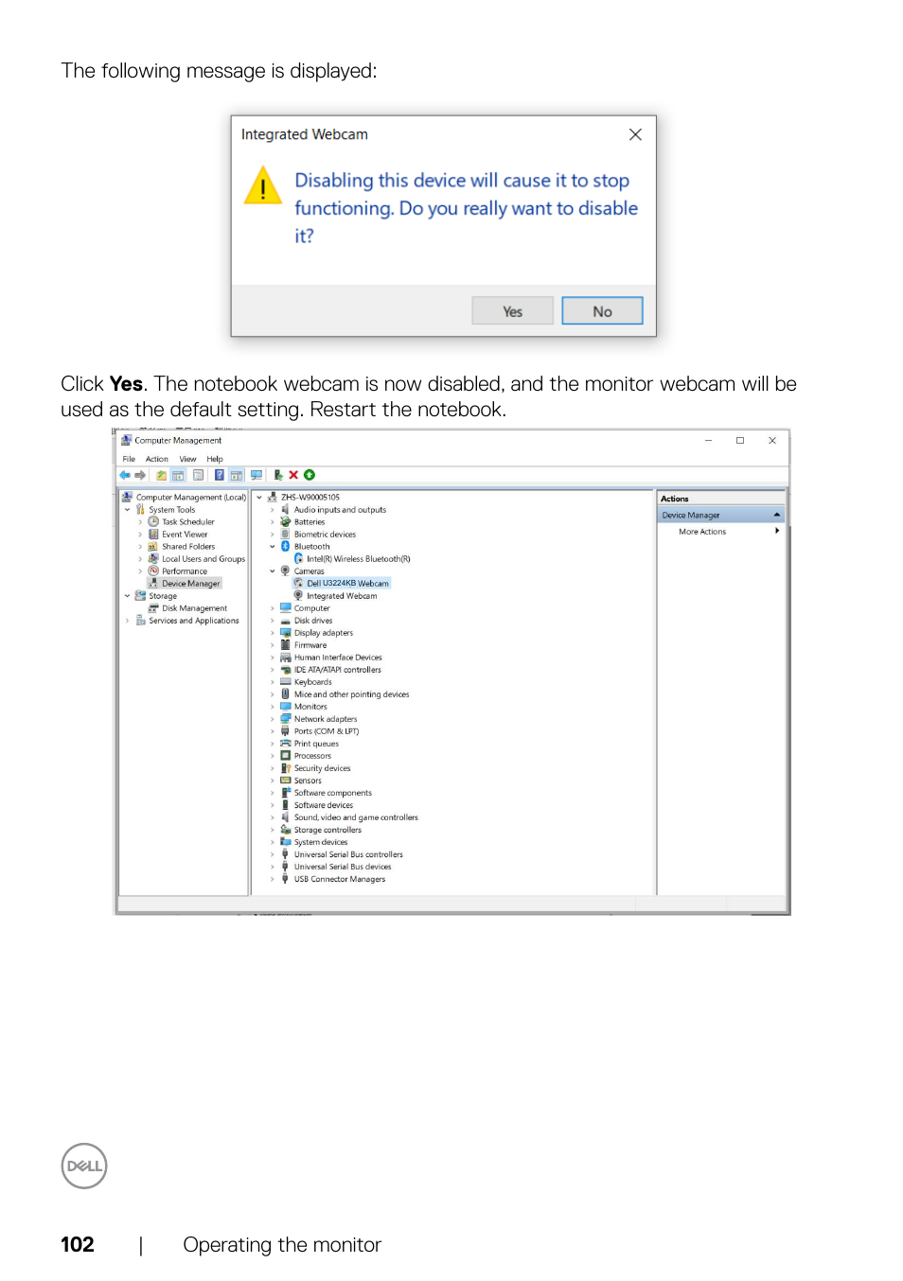Expand the Monitors category
903x1281 pixels.
(273, 707)
